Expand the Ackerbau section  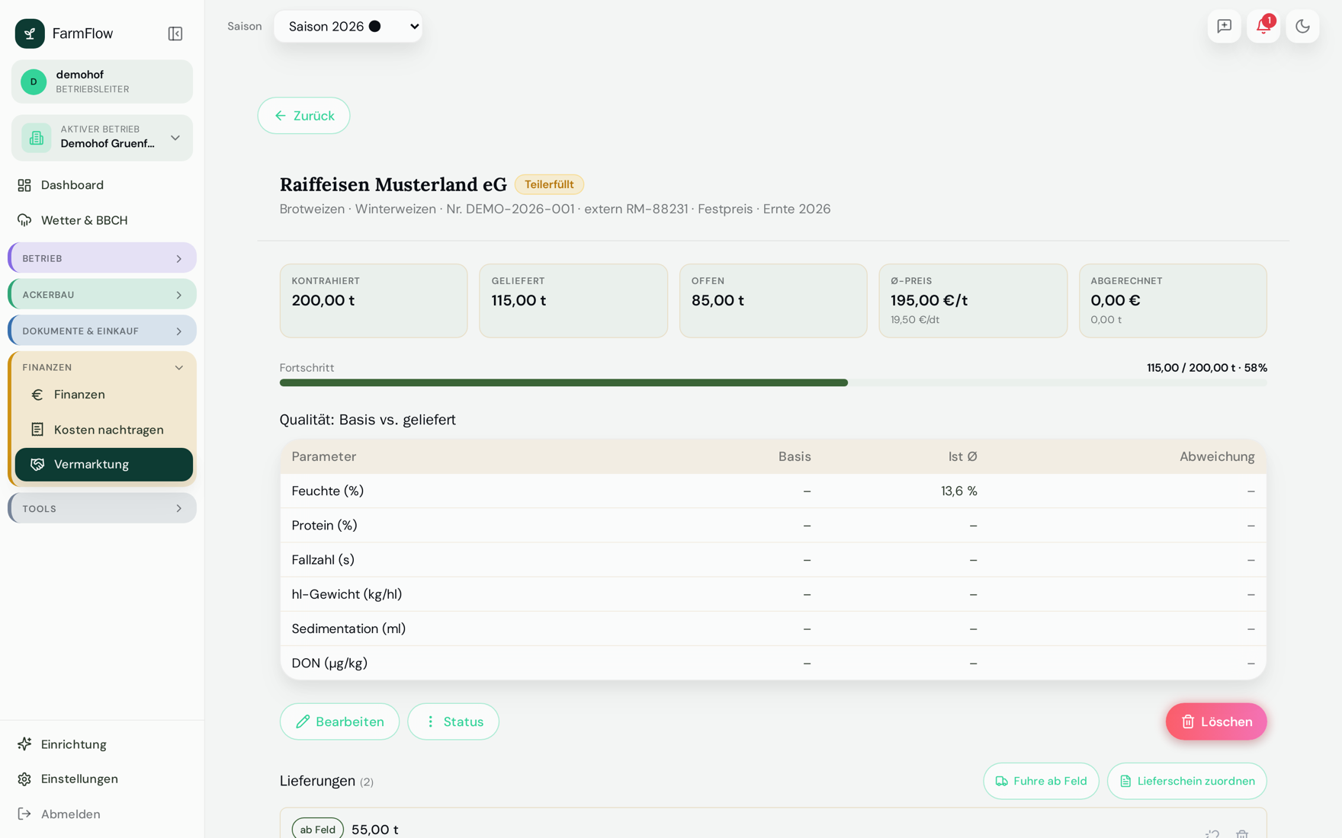tap(102, 295)
